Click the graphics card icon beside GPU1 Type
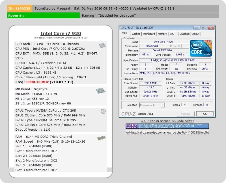Image resolution: width=226 pixels, height=183 pixels. point(103,111)
